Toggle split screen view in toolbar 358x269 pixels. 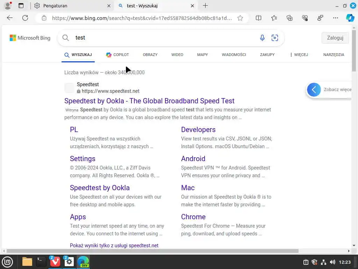click(x=259, y=18)
